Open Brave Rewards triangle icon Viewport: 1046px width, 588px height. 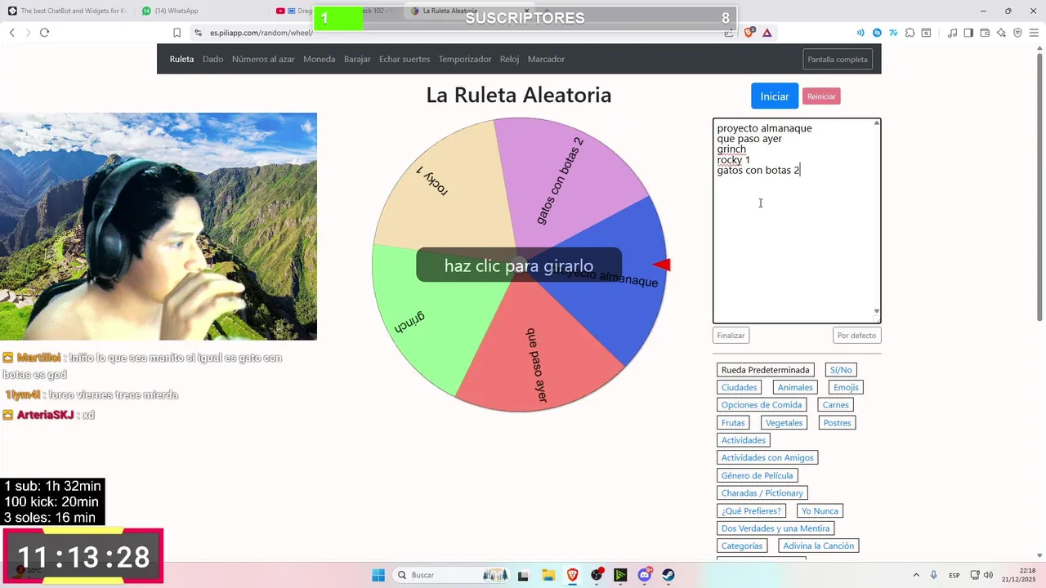click(x=767, y=33)
